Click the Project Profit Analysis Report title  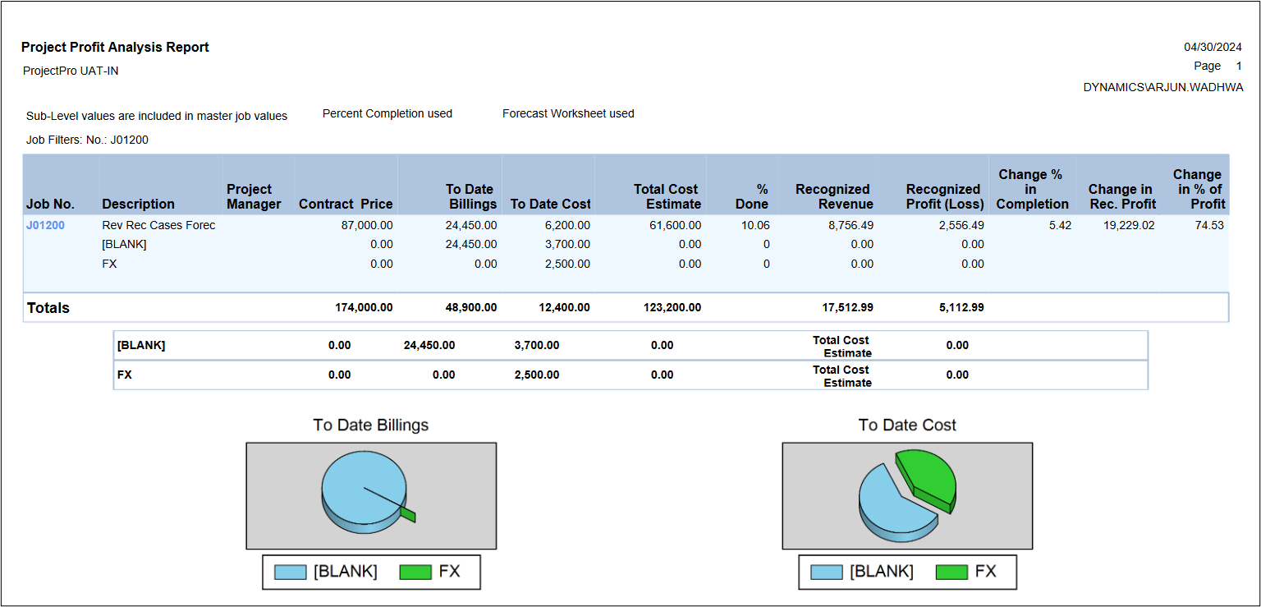pos(115,48)
